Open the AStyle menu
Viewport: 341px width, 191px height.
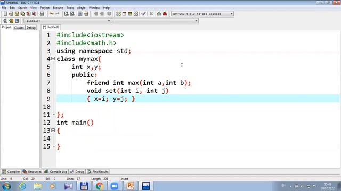pos(82,8)
